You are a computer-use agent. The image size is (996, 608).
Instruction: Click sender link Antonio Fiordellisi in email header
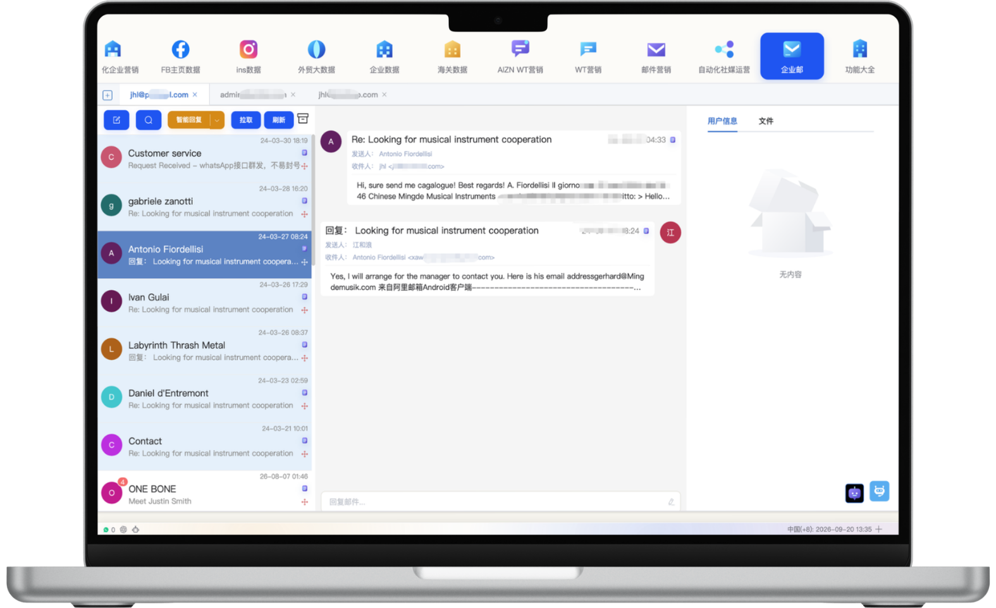pyautogui.click(x=405, y=154)
